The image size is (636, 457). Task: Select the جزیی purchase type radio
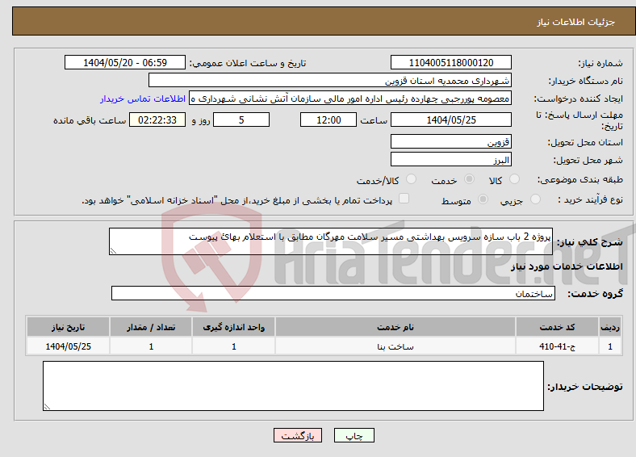pos(535,199)
